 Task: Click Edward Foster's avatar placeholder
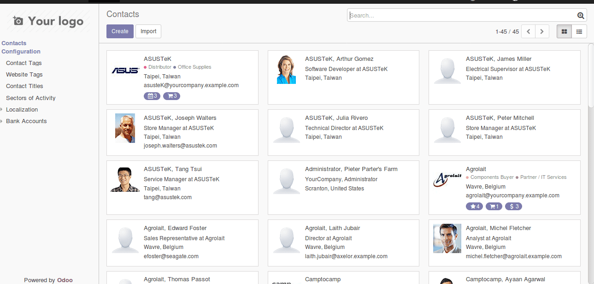point(125,239)
